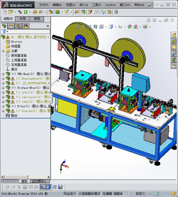
Task: Click the 自定义 status bar units button
Action: click(x=141, y=194)
